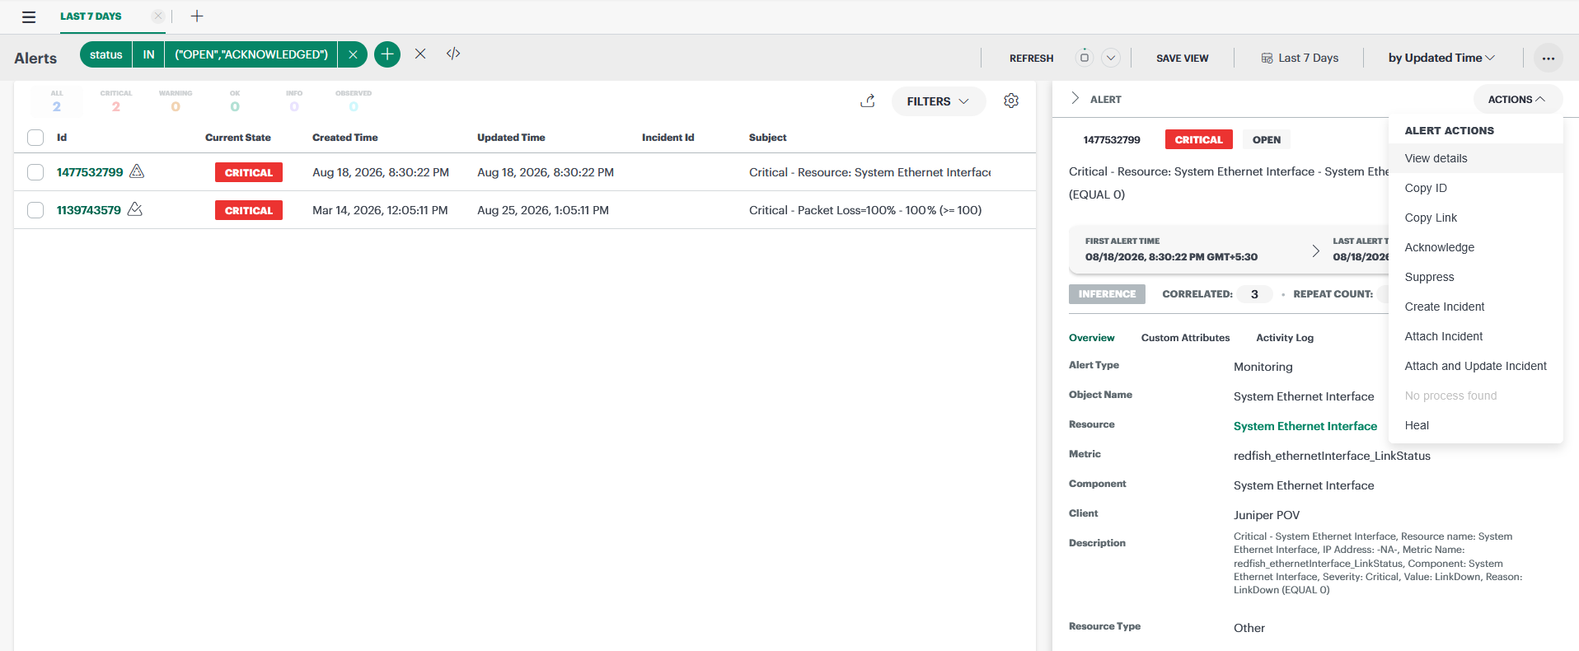The height and width of the screenshot is (651, 1579).
Task: Select the Heal action
Action: [1475, 425]
